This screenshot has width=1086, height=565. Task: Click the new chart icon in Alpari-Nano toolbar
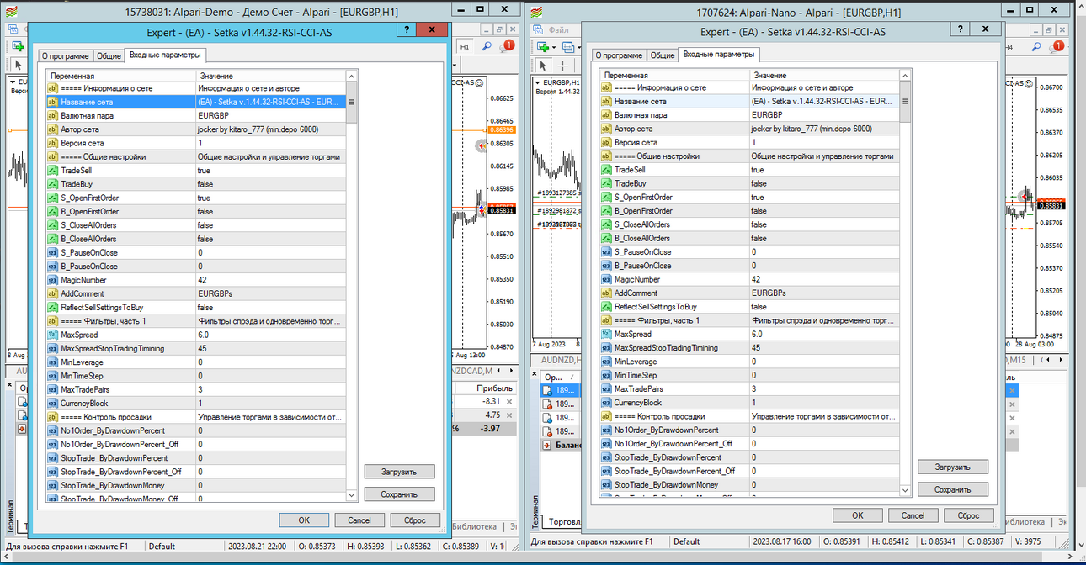click(544, 47)
